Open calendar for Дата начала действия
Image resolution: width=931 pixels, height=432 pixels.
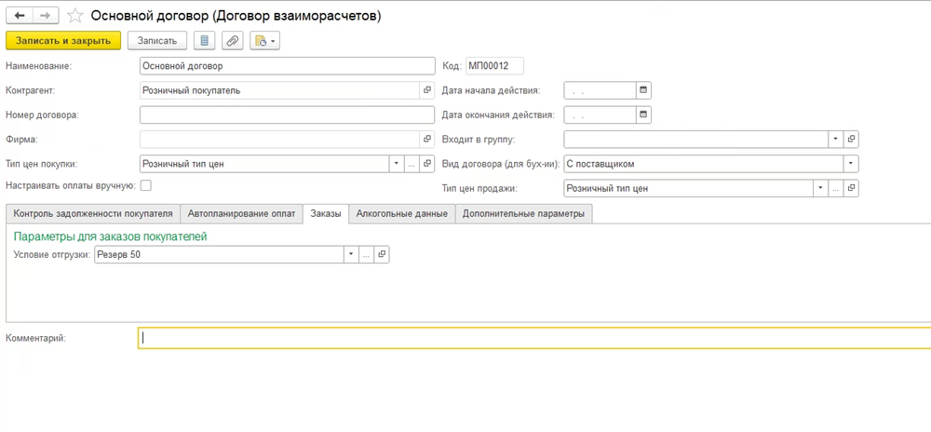click(x=643, y=90)
